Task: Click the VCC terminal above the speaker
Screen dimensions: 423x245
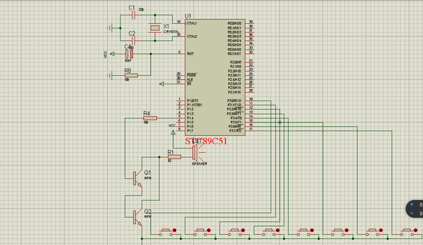Action: click(x=173, y=133)
